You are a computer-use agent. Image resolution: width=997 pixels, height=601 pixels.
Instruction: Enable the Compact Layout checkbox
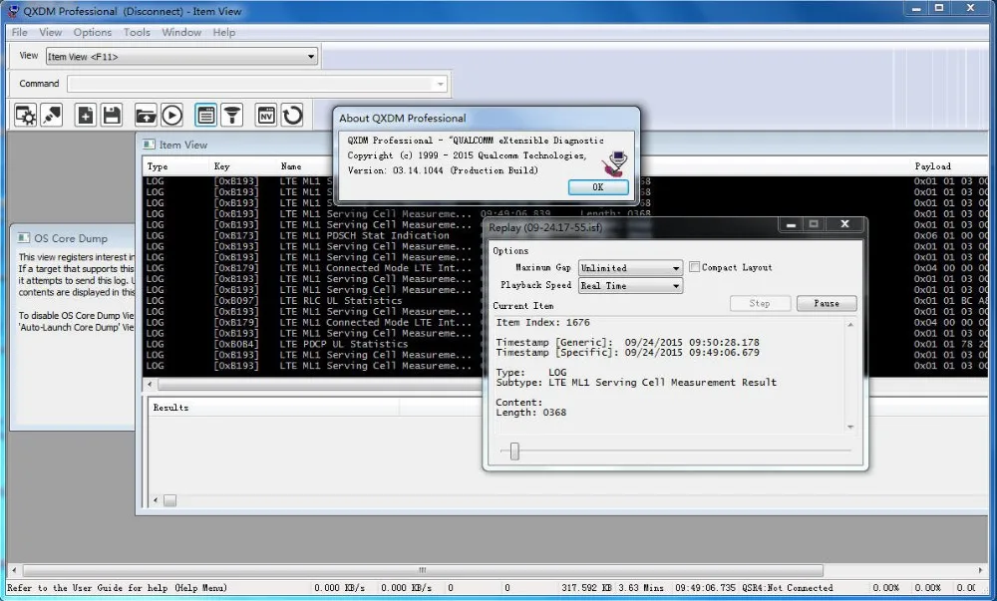pyautogui.click(x=694, y=267)
